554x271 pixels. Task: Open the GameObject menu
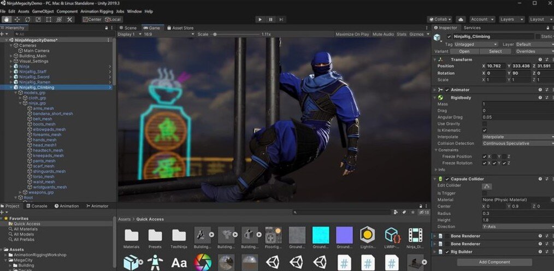click(x=43, y=11)
